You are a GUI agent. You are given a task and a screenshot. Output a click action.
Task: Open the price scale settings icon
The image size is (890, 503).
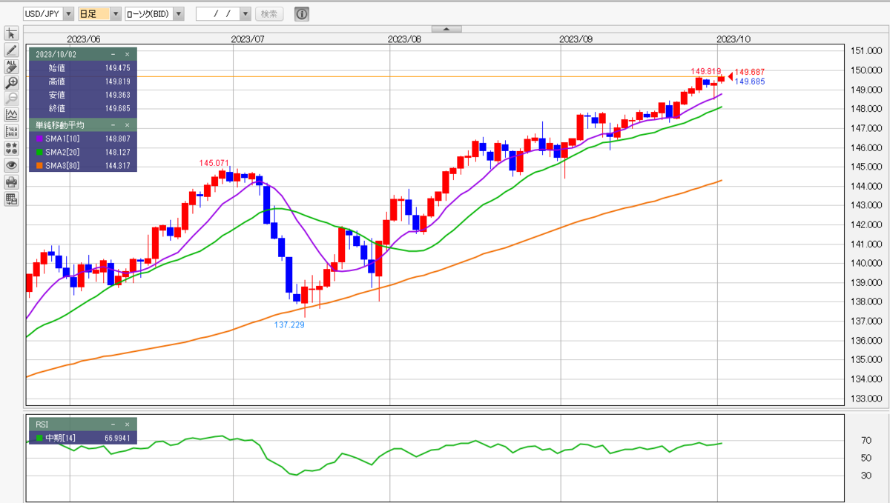tap(11, 131)
